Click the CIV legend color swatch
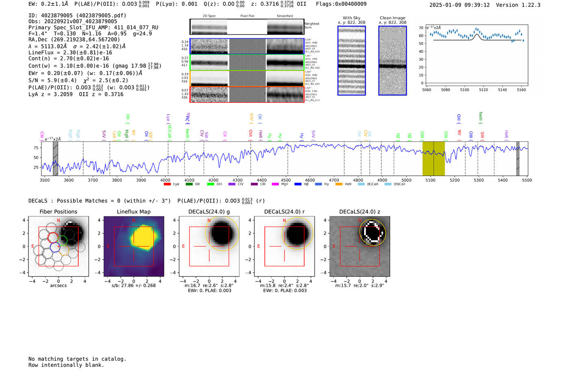This screenshot has height=387, width=569. point(232,184)
